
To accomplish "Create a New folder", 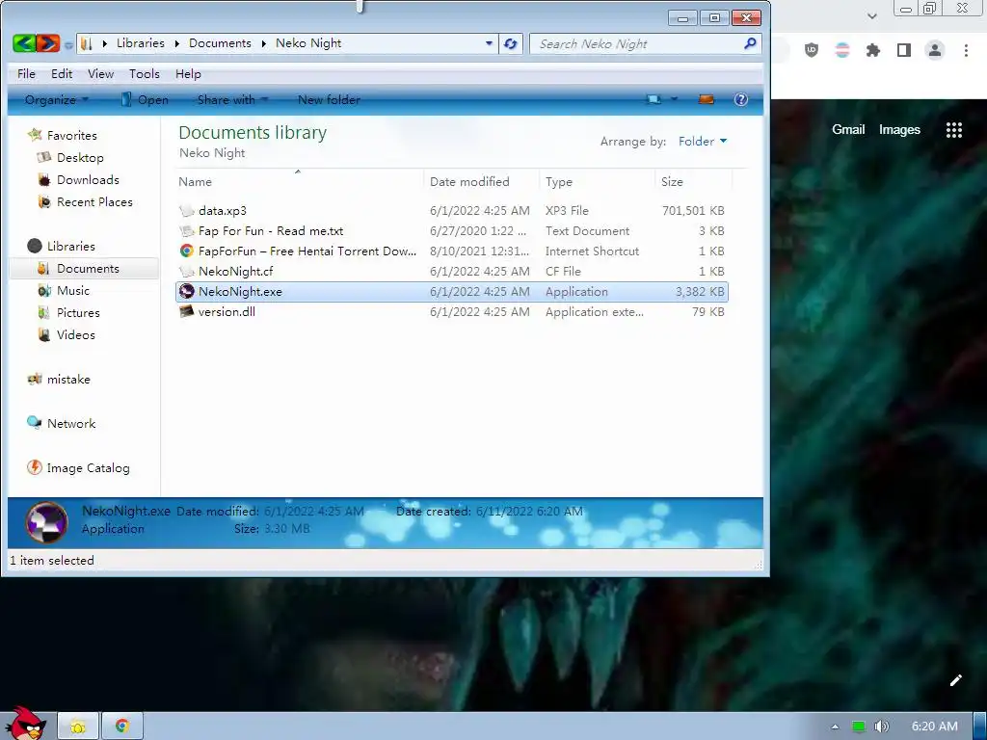I will coord(330,99).
